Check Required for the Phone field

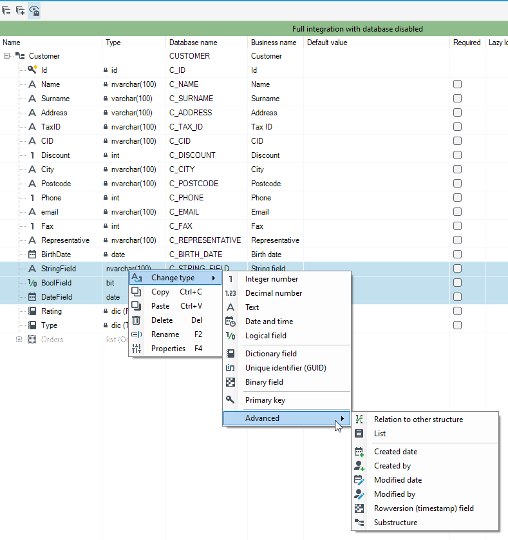coord(457,198)
